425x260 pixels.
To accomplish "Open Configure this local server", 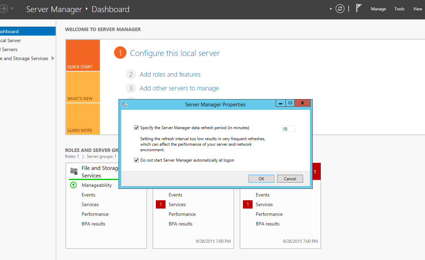I will [174, 53].
